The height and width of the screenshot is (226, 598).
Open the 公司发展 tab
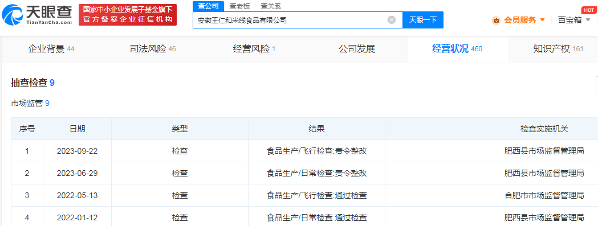[x=357, y=49]
